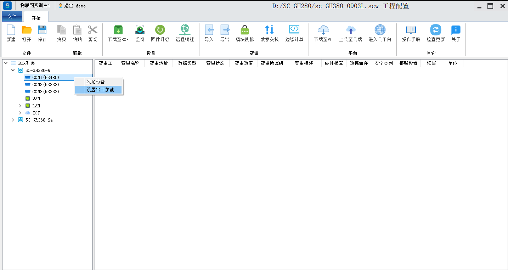The width and height of the screenshot is (508, 270).
Task: Launch 边缘计算 edge computing tool
Action: (294, 30)
